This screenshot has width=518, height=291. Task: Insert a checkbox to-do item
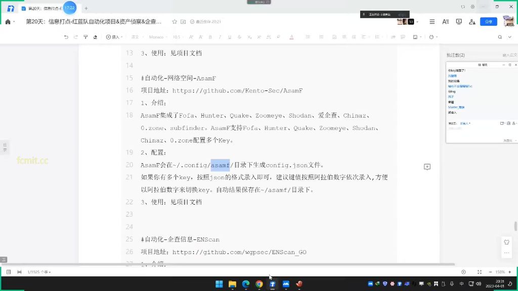pyautogui.click(x=334, y=37)
